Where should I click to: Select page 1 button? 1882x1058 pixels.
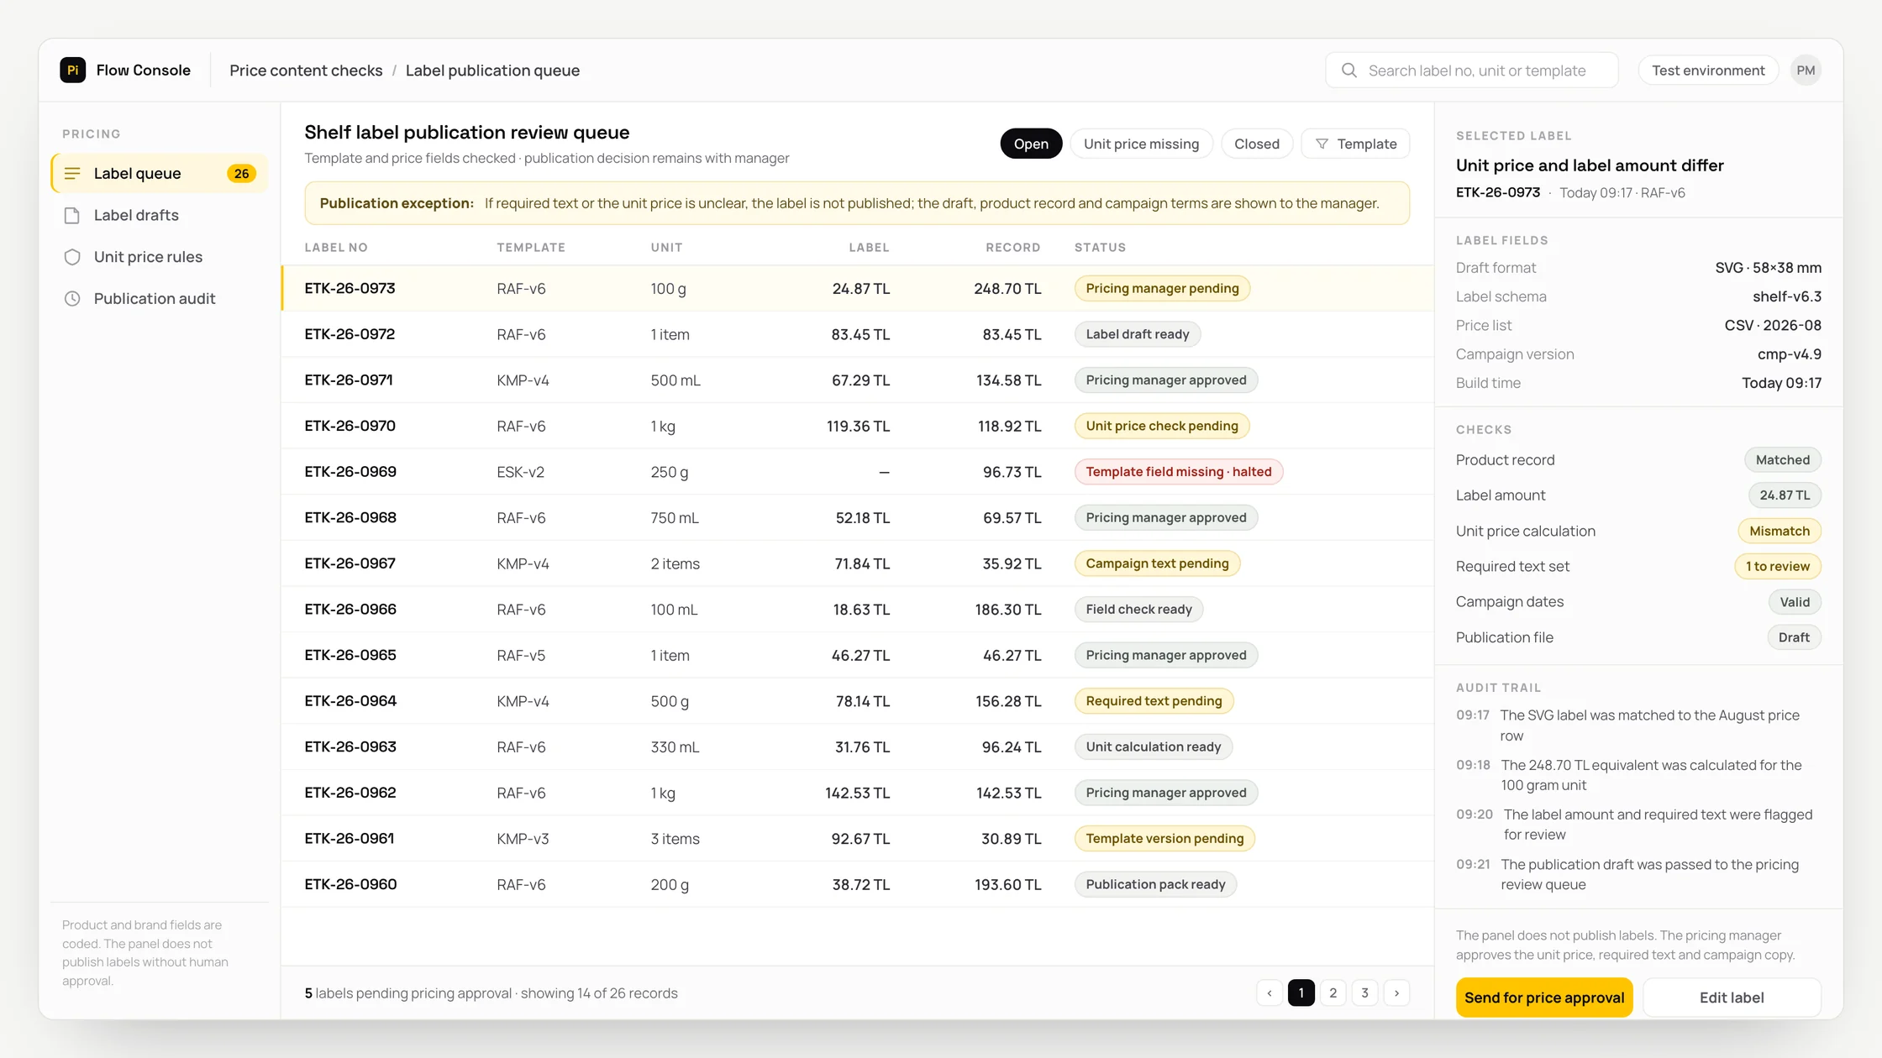(1301, 993)
